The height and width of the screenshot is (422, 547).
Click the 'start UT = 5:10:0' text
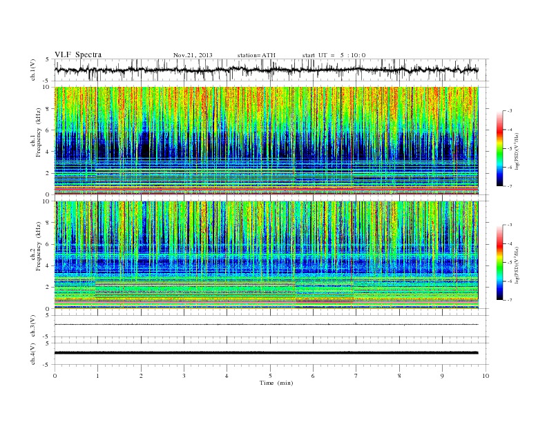334,55
